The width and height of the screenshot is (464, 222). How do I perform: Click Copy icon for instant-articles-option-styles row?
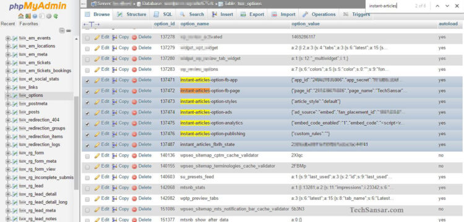(x=114, y=102)
